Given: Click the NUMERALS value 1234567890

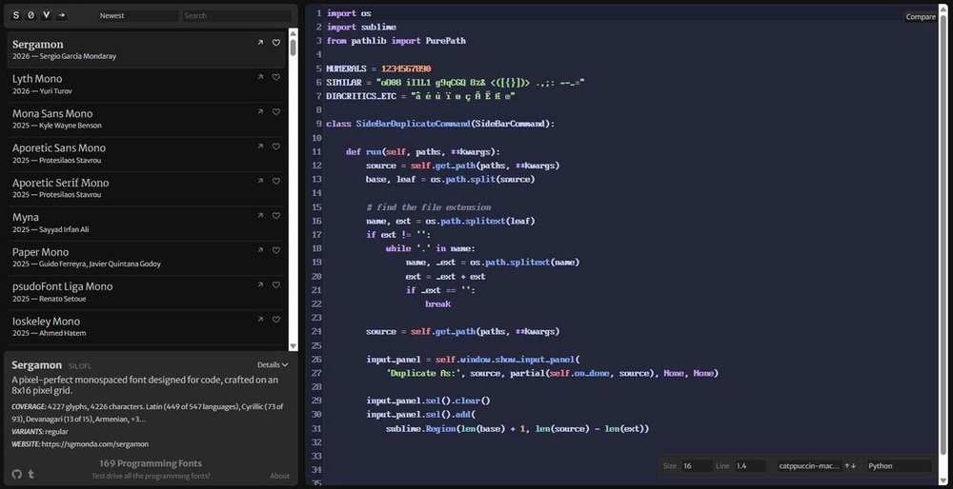Looking at the screenshot, I should click(x=406, y=68).
